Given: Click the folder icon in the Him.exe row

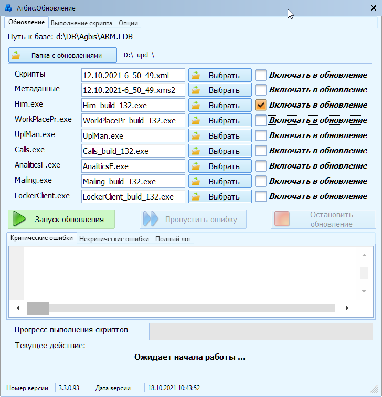Looking at the screenshot, I should click(196, 106).
